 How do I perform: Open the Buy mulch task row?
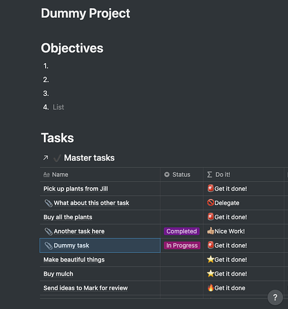pyautogui.click(x=58, y=274)
